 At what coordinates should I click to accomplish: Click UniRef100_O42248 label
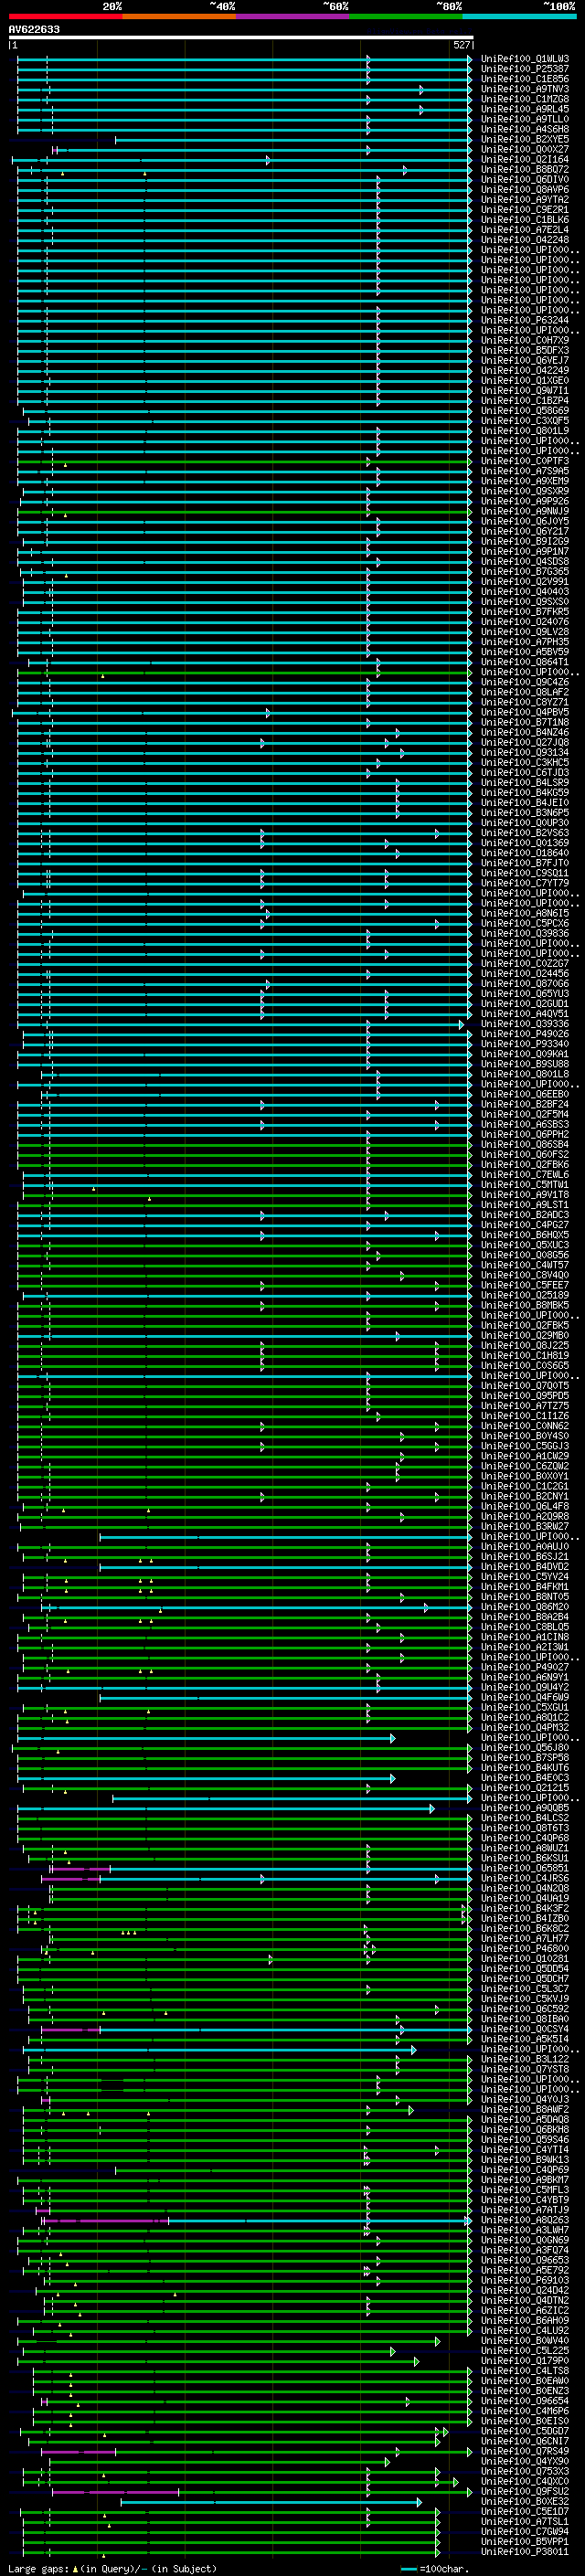pyautogui.click(x=525, y=239)
